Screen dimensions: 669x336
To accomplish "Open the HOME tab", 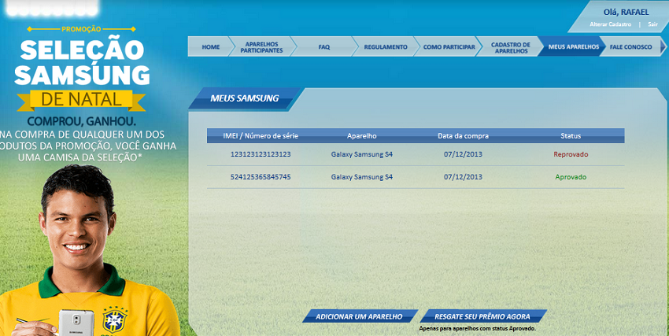I will click(x=210, y=47).
